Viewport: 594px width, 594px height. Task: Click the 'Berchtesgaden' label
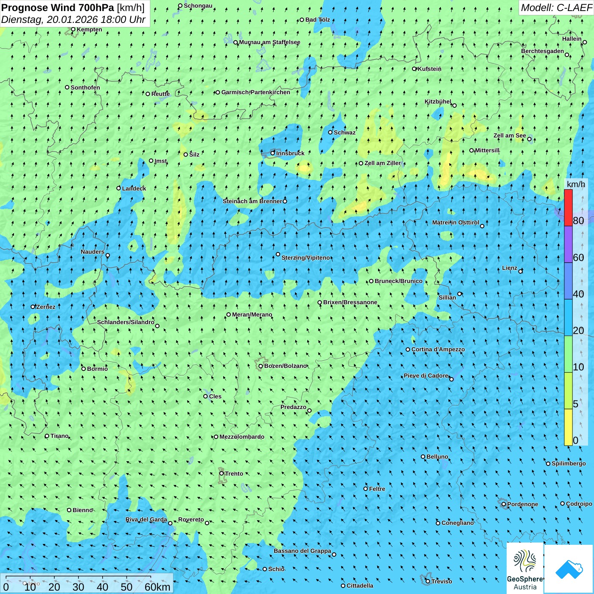tap(543, 51)
